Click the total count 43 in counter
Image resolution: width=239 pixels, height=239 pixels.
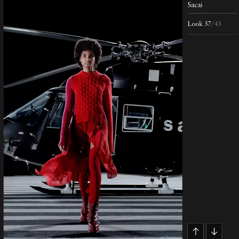pyautogui.click(x=218, y=24)
